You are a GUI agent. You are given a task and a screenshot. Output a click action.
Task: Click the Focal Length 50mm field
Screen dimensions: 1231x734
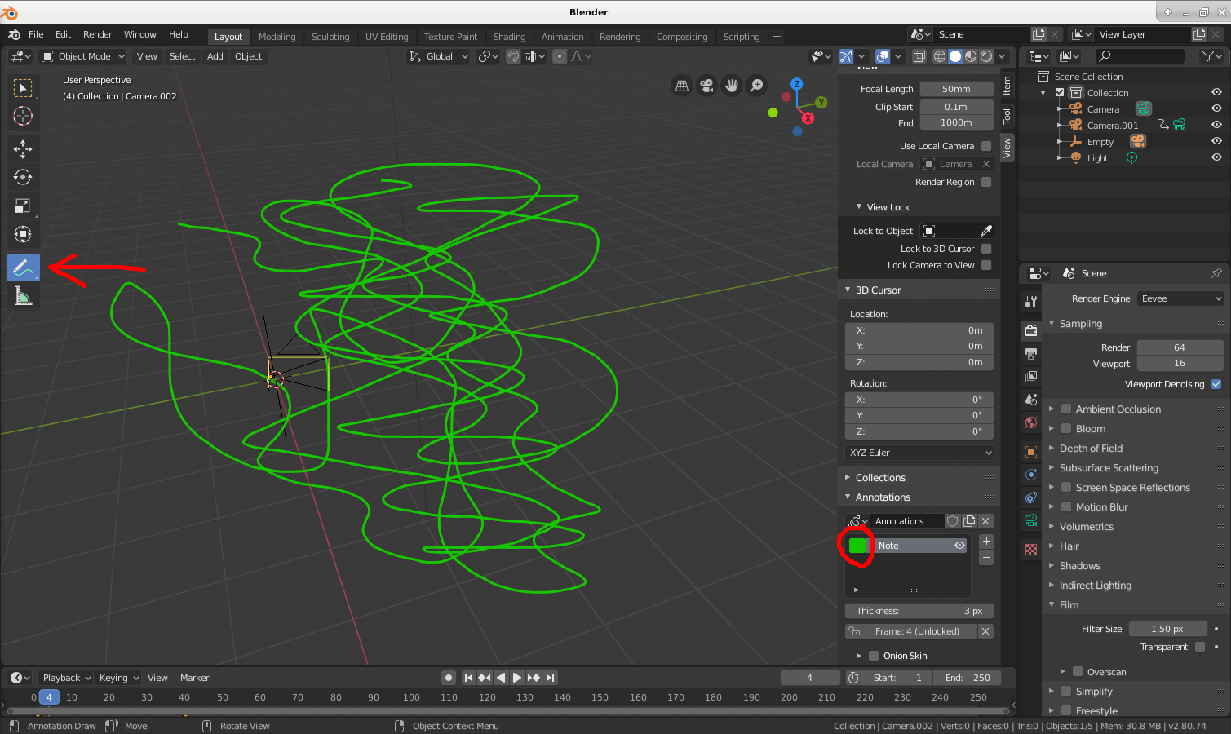pos(956,89)
